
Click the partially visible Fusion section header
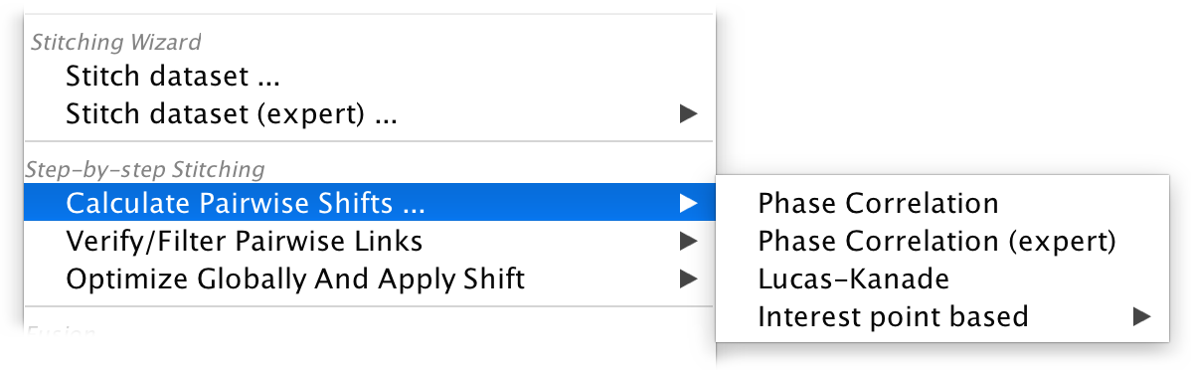coord(61,330)
